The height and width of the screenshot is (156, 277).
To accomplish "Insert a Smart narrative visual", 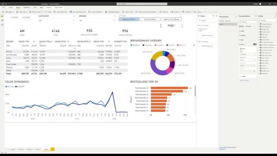I will point(95,12).
